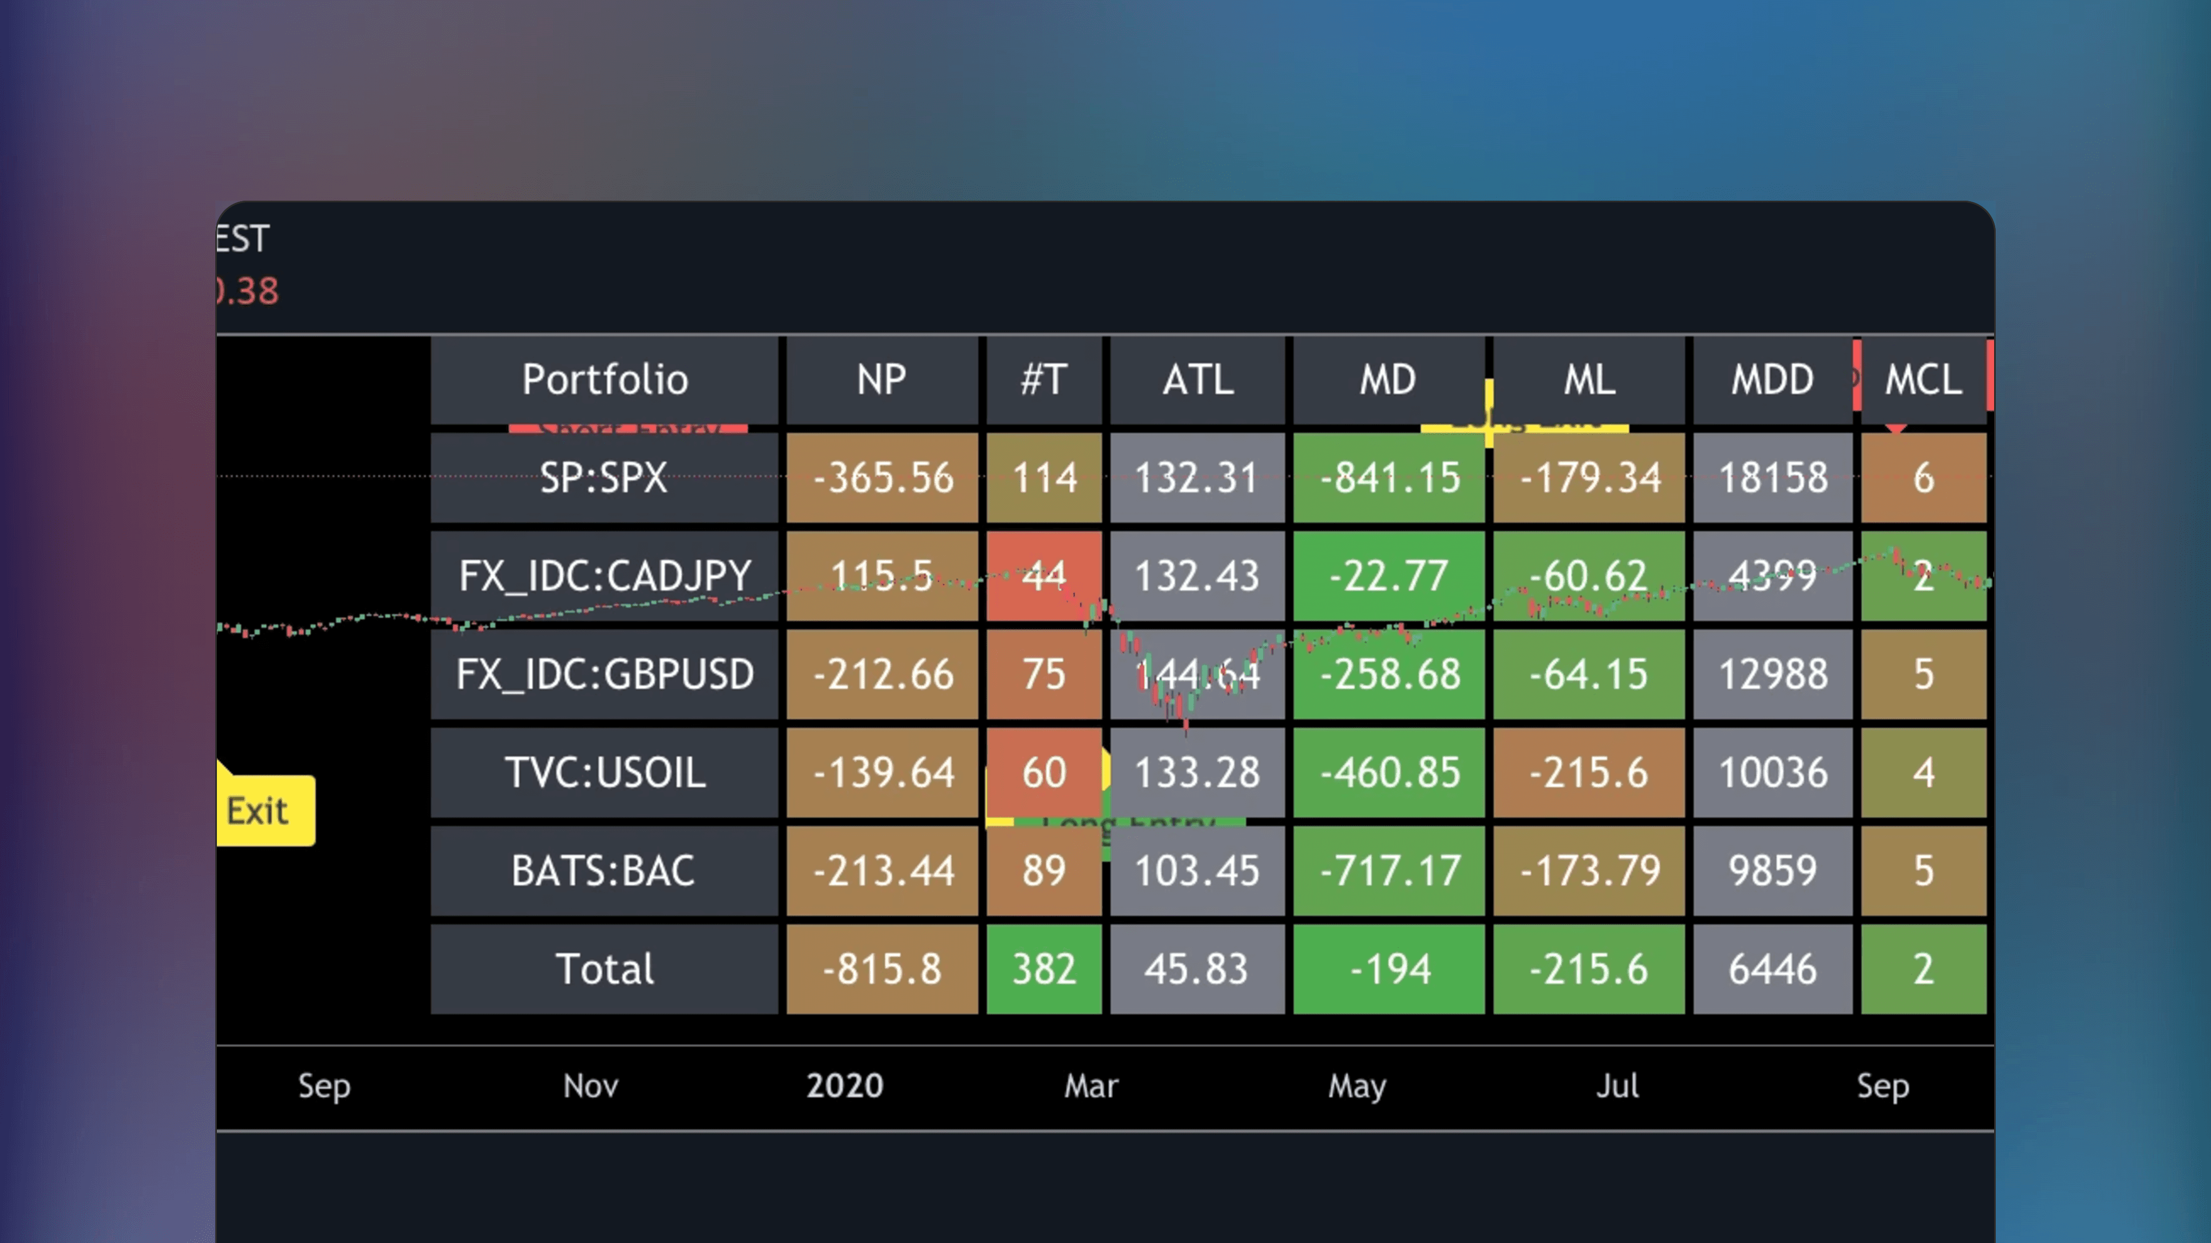Click the BATS:BAC row label

pyautogui.click(x=605, y=870)
